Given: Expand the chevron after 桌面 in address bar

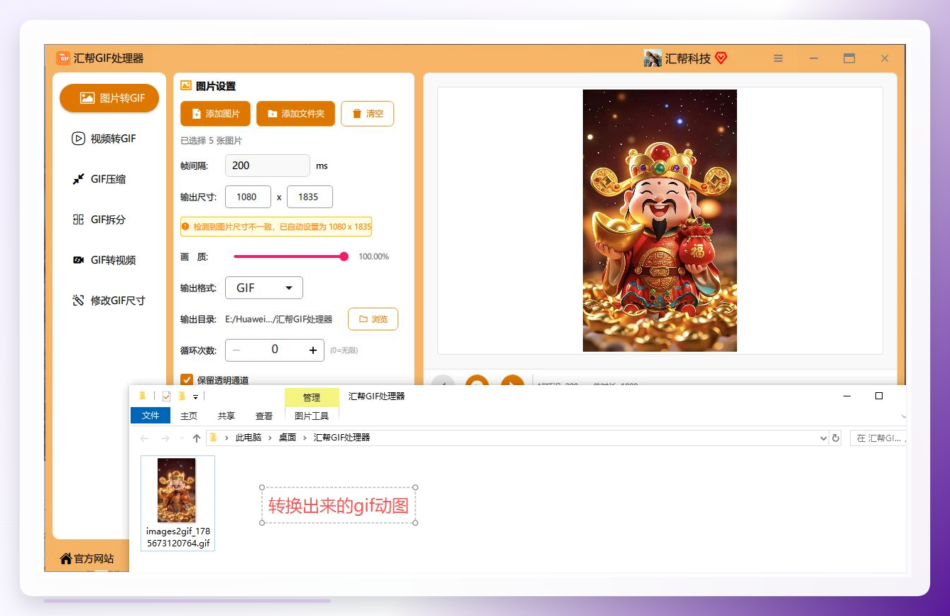Looking at the screenshot, I should [x=305, y=438].
